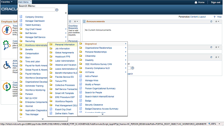The height and width of the screenshot is (126, 224).
Task: Click the Sign out link
Action: point(216,2)
